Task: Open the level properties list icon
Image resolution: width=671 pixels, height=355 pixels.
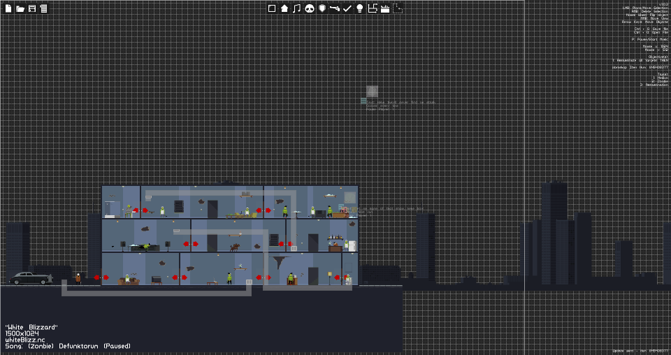Action: (43, 8)
